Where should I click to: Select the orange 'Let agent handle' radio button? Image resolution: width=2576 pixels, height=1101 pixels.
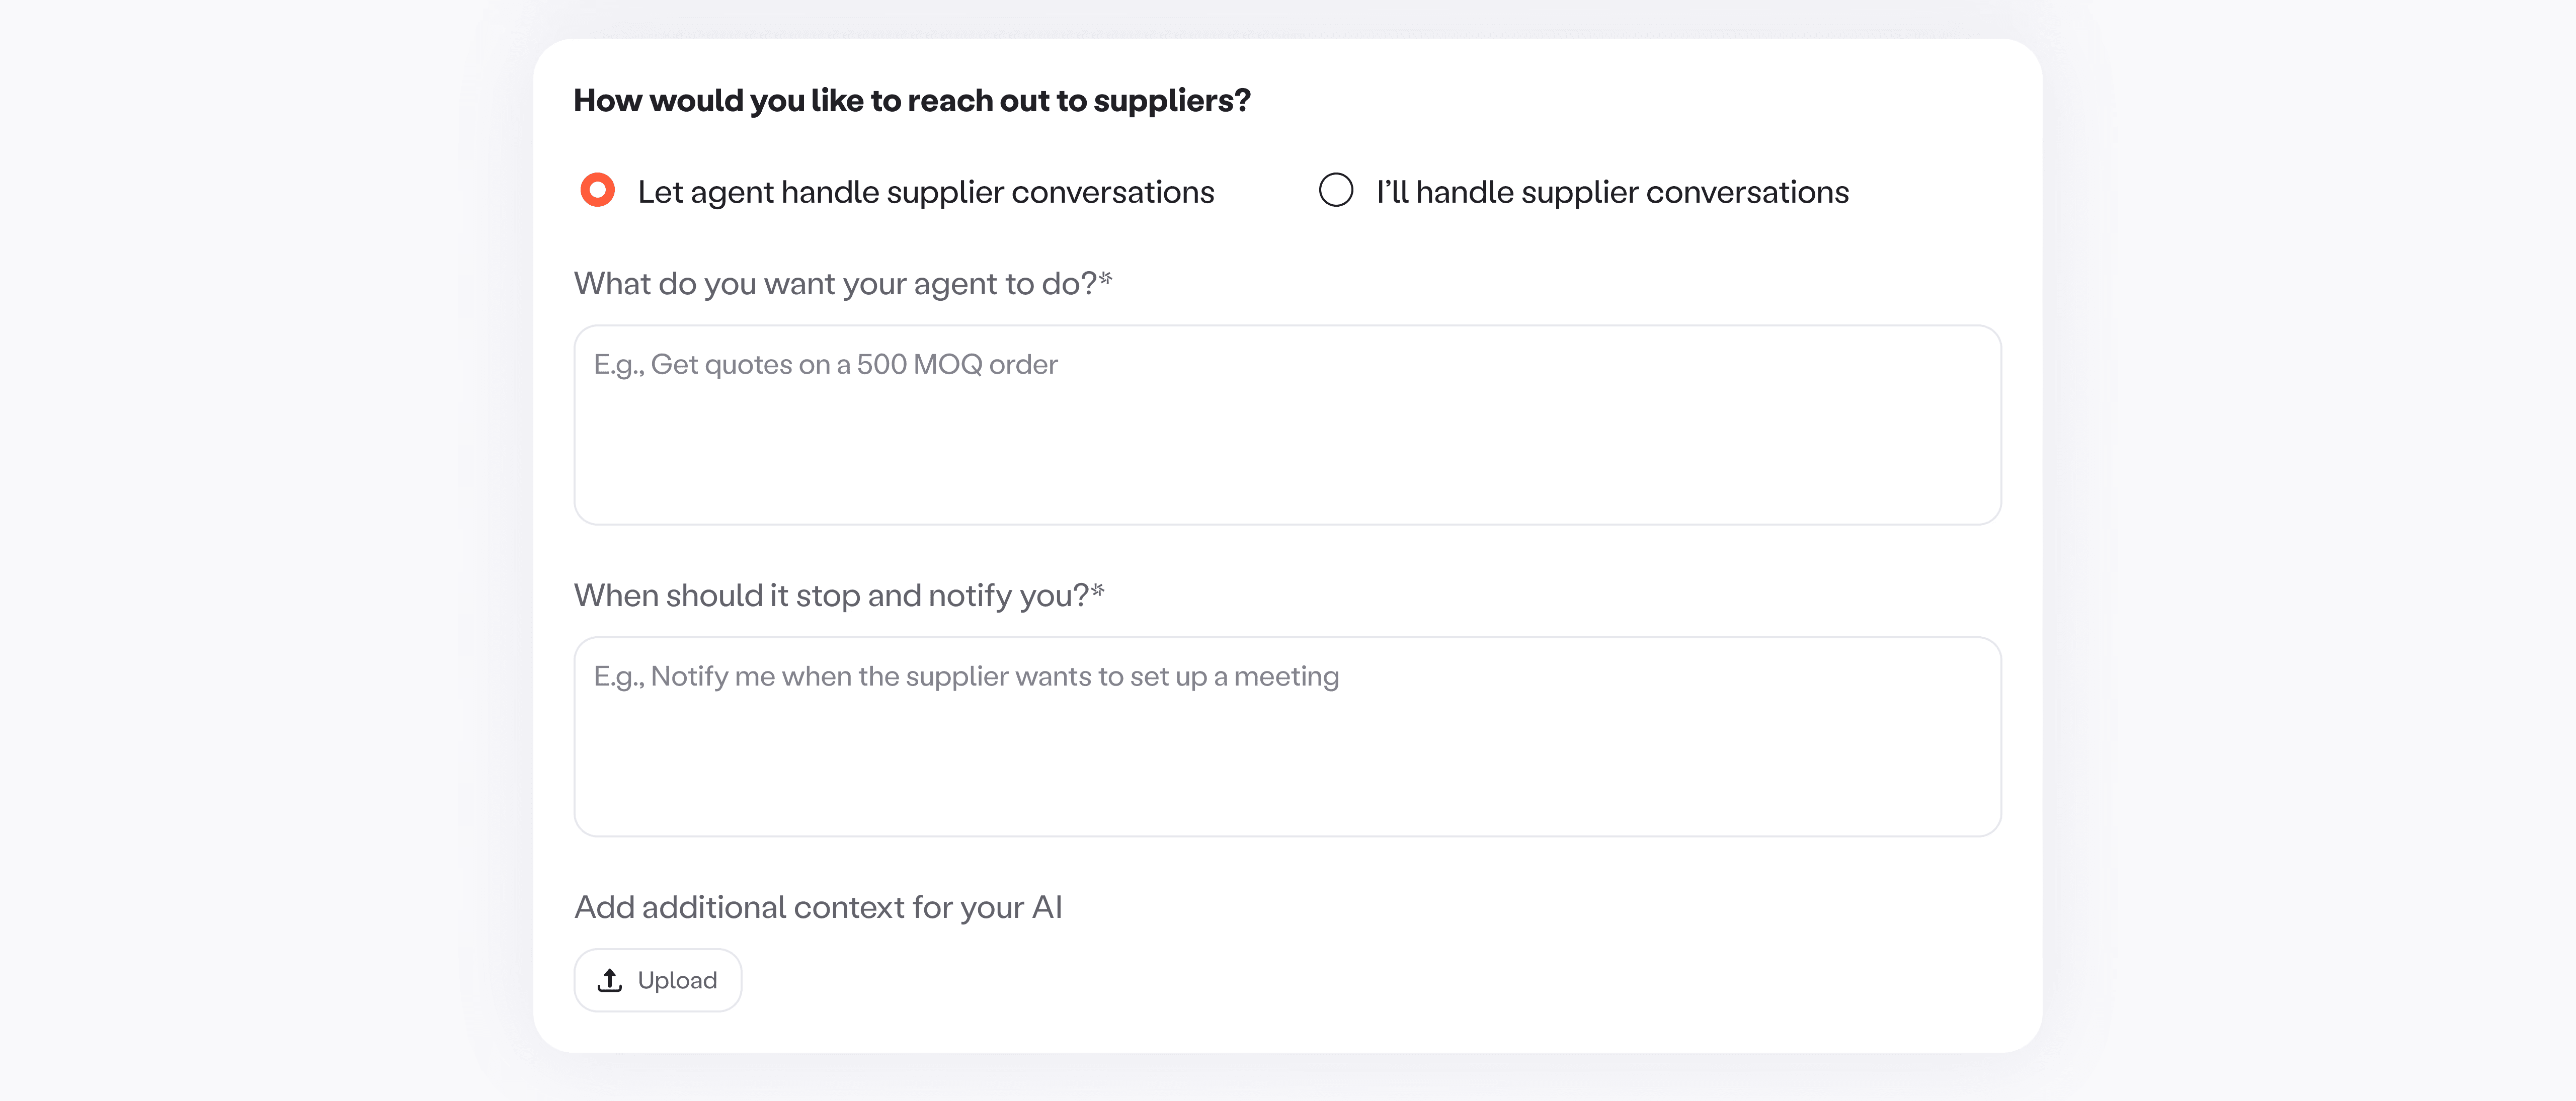click(x=597, y=190)
